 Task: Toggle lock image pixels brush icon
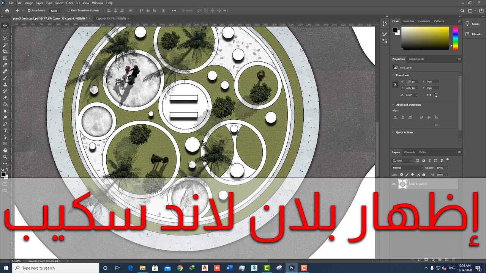[407, 175]
